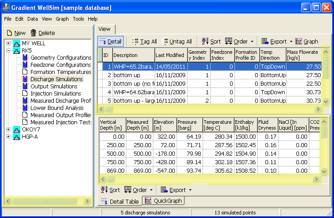Click the lower Order icon

pyautogui.click(x=128, y=190)
